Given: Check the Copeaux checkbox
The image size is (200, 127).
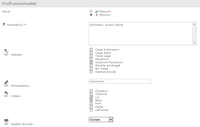Looking at the screenshot, I should click(91, 91).
